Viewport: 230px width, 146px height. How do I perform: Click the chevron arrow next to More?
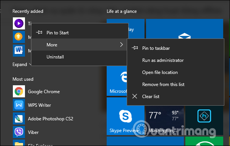(x=121, y=45)
